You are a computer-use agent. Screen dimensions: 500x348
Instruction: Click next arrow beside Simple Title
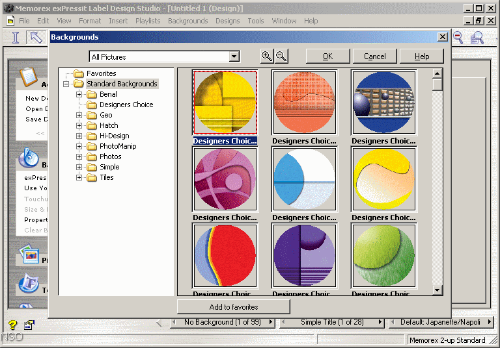pos(380,322)
